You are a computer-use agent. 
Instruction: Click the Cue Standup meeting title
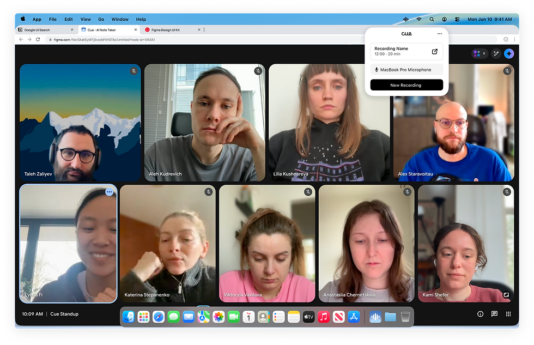tap(64, 314)
